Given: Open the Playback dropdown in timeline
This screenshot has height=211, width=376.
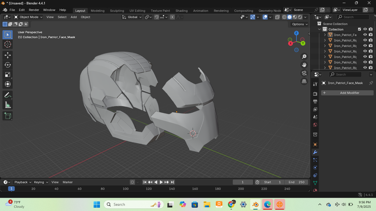Looking at the screenshot, I should 23,182.
